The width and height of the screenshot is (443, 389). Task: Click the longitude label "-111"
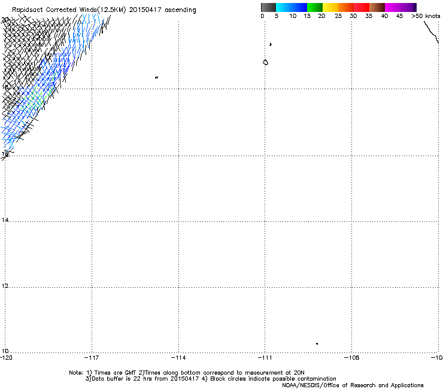265,358
